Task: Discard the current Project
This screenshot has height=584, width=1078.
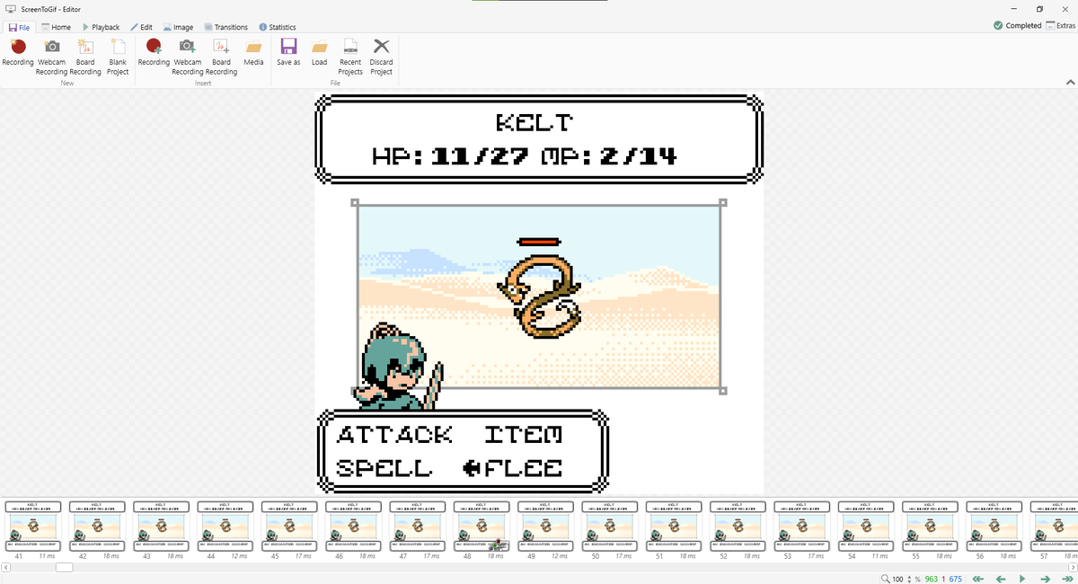Action: [x=381, y=56]
